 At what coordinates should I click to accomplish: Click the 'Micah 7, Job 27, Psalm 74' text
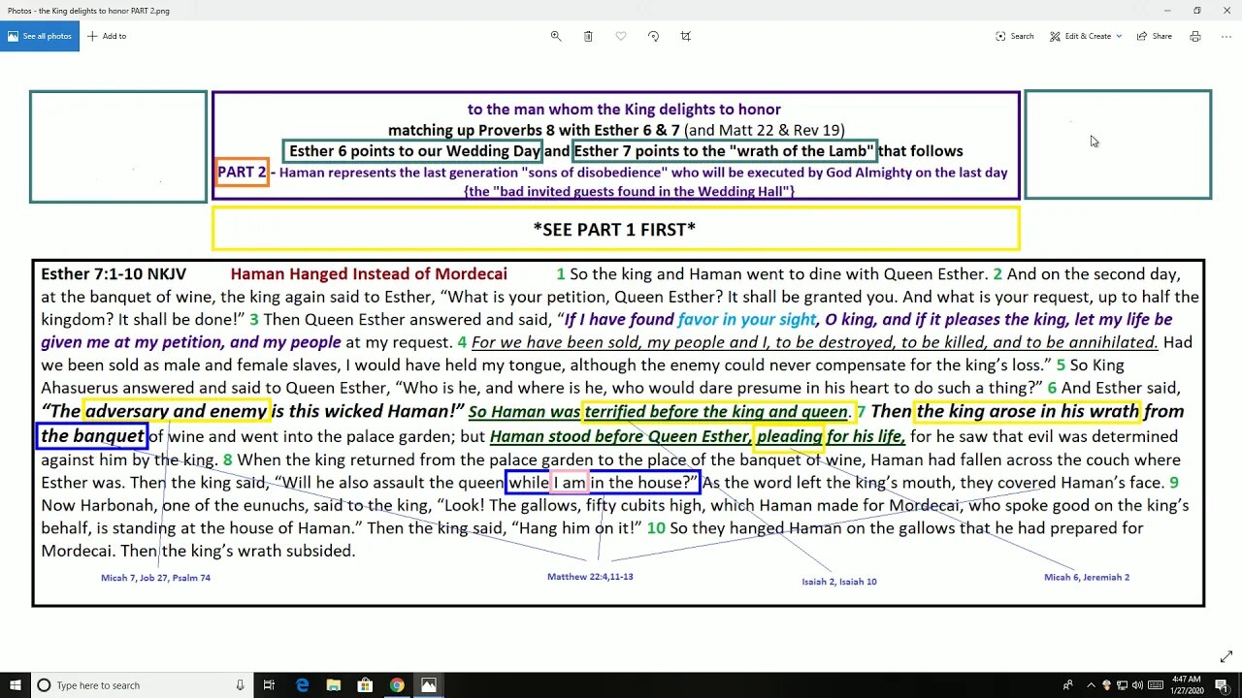pyautogui.click(x=155, y=578)
